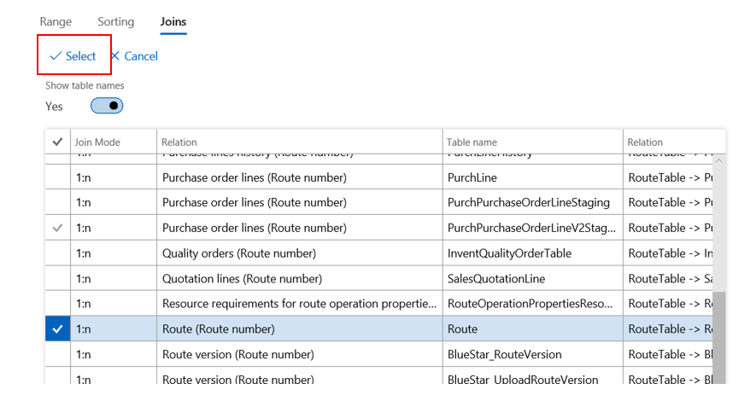Viewport: 756px width, 395px height.
Task: Open the Sorting tab
Action: click(x=115, y=21)
